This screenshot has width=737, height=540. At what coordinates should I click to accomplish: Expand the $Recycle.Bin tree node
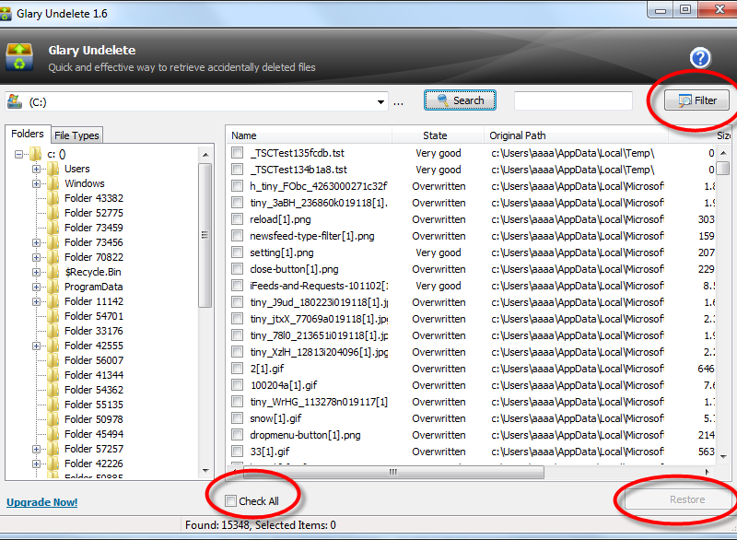click(x=36, y=272)
